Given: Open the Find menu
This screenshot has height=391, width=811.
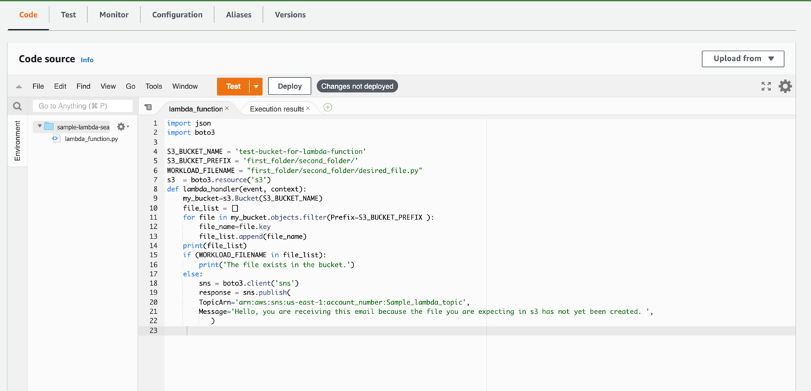Looking at the screenshot, I should [x=83, y=86].
